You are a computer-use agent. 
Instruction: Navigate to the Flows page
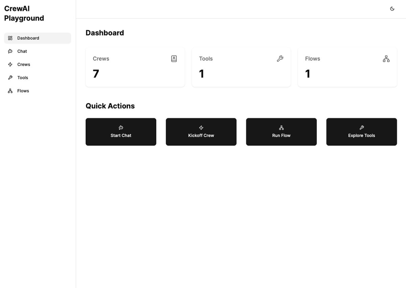coord(23,91)
